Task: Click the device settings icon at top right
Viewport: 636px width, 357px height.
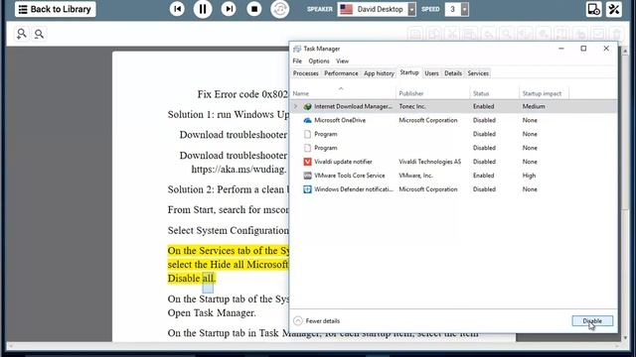Action: (x=593, y=9)
